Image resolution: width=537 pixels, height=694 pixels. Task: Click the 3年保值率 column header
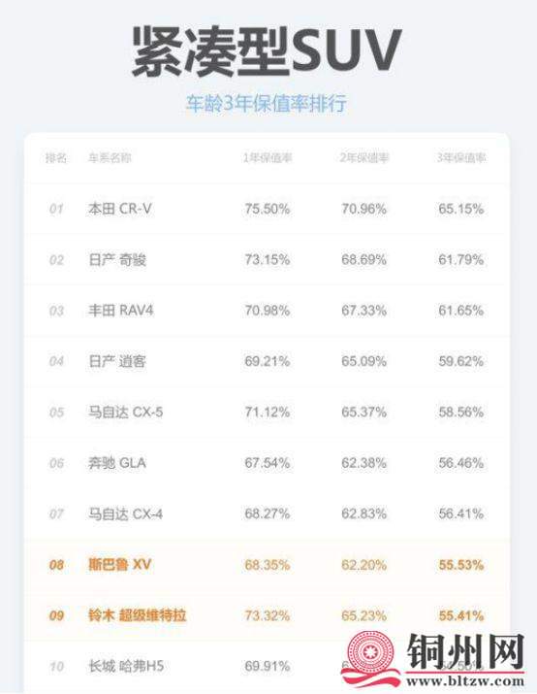(461, 158)
